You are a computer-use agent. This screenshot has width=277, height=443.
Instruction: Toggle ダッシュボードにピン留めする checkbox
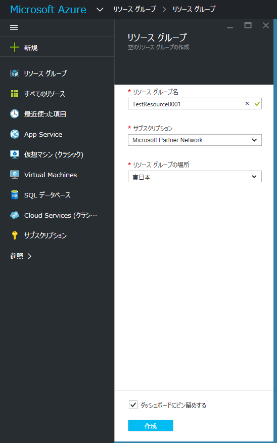click(133, 405)
